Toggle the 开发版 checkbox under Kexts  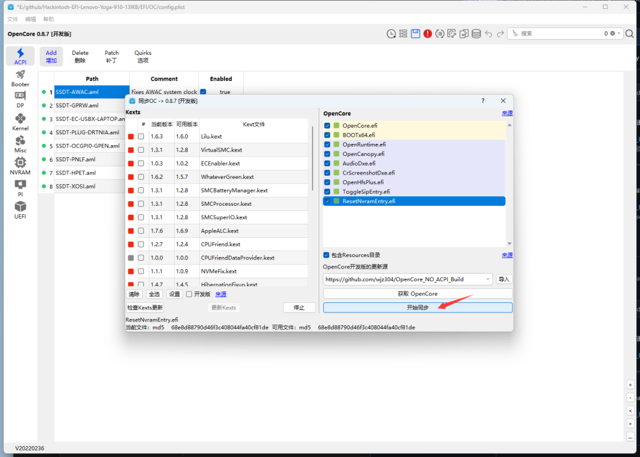(189, 295)
